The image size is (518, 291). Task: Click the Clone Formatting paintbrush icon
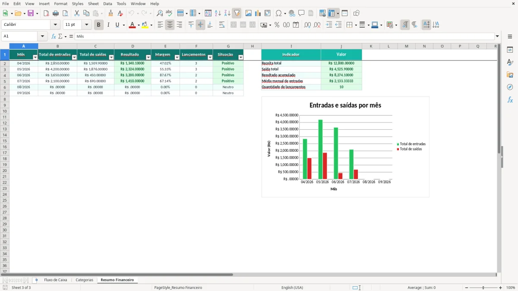(x=111, y=13)
